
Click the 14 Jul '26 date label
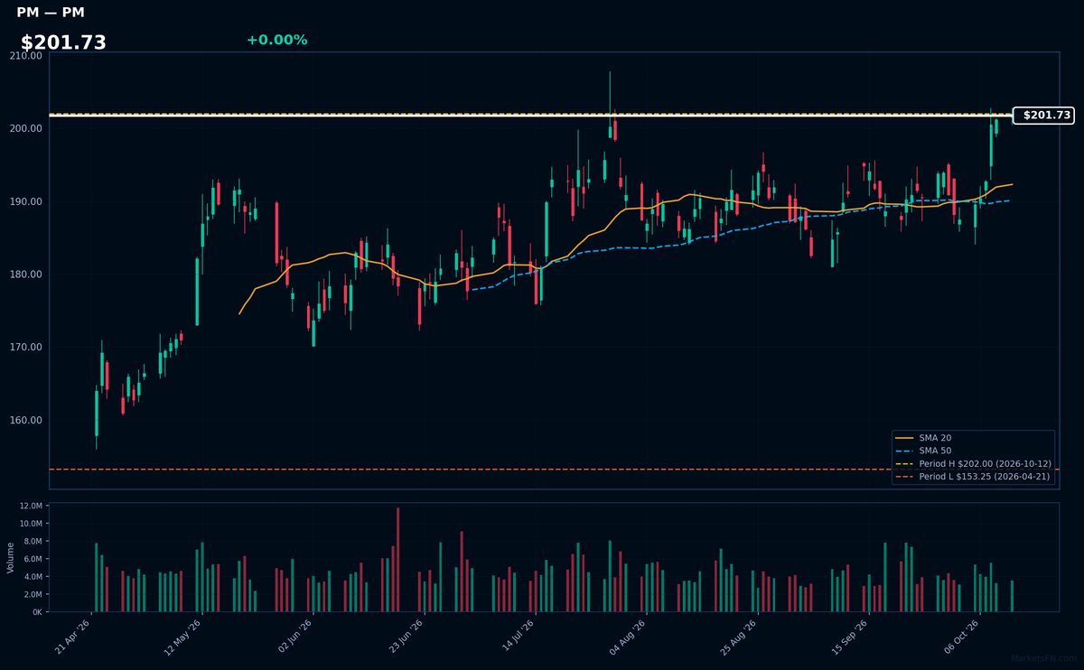(x=518, y=637)
